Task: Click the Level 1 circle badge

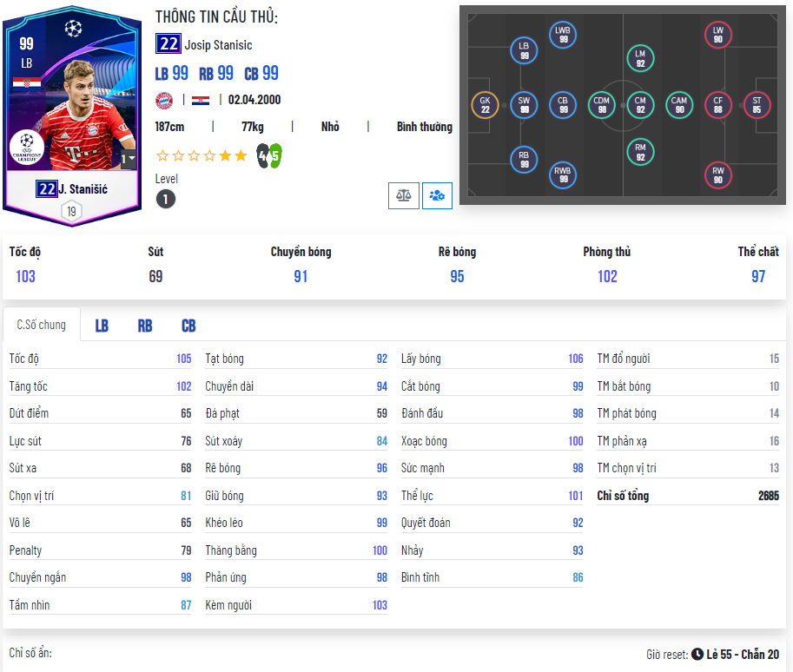Action: [x=166, y=199]
